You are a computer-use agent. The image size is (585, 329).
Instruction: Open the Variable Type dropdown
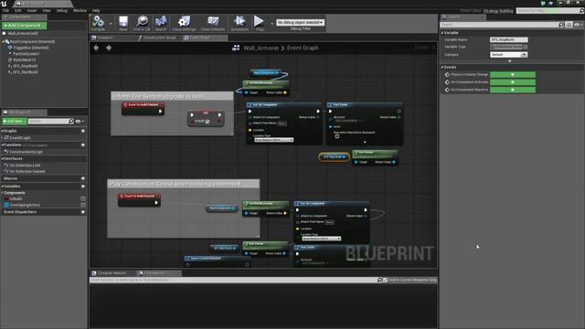[506, 47]
